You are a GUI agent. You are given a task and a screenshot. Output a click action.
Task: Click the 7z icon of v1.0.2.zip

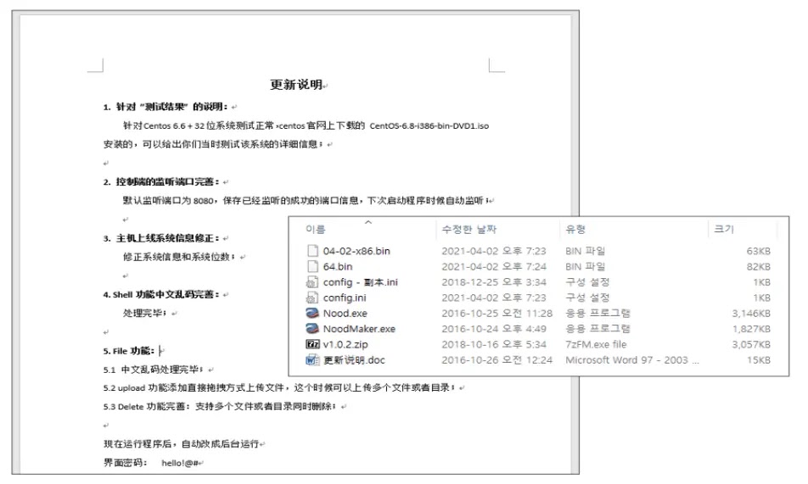tap(311, 344)
